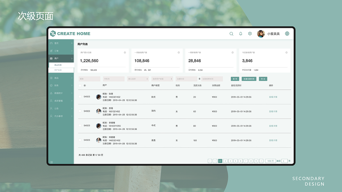This screenshot has height=192, width=342.
Task: Click the 导出 export button
Action: [263, 79]
